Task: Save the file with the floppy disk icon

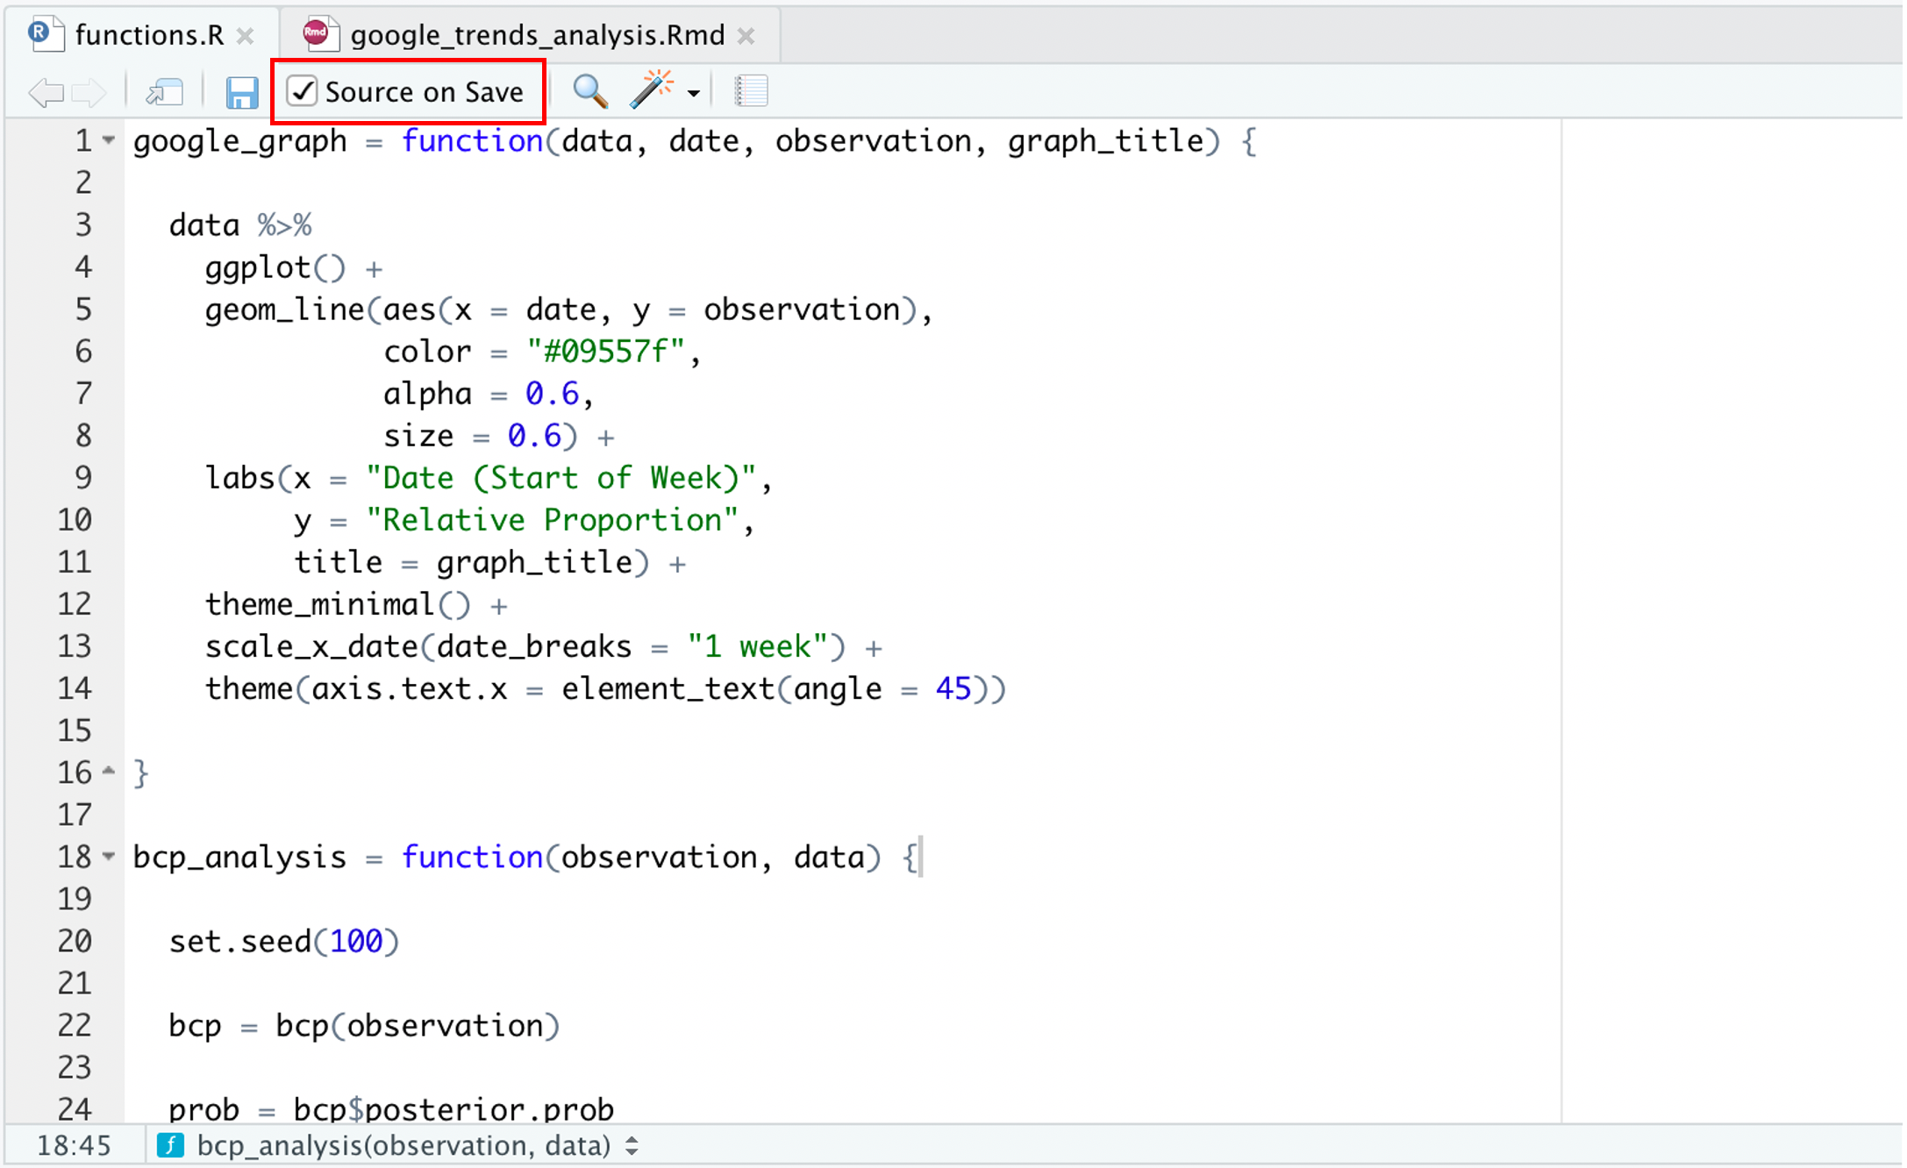Action: click(x=241, y=92)
